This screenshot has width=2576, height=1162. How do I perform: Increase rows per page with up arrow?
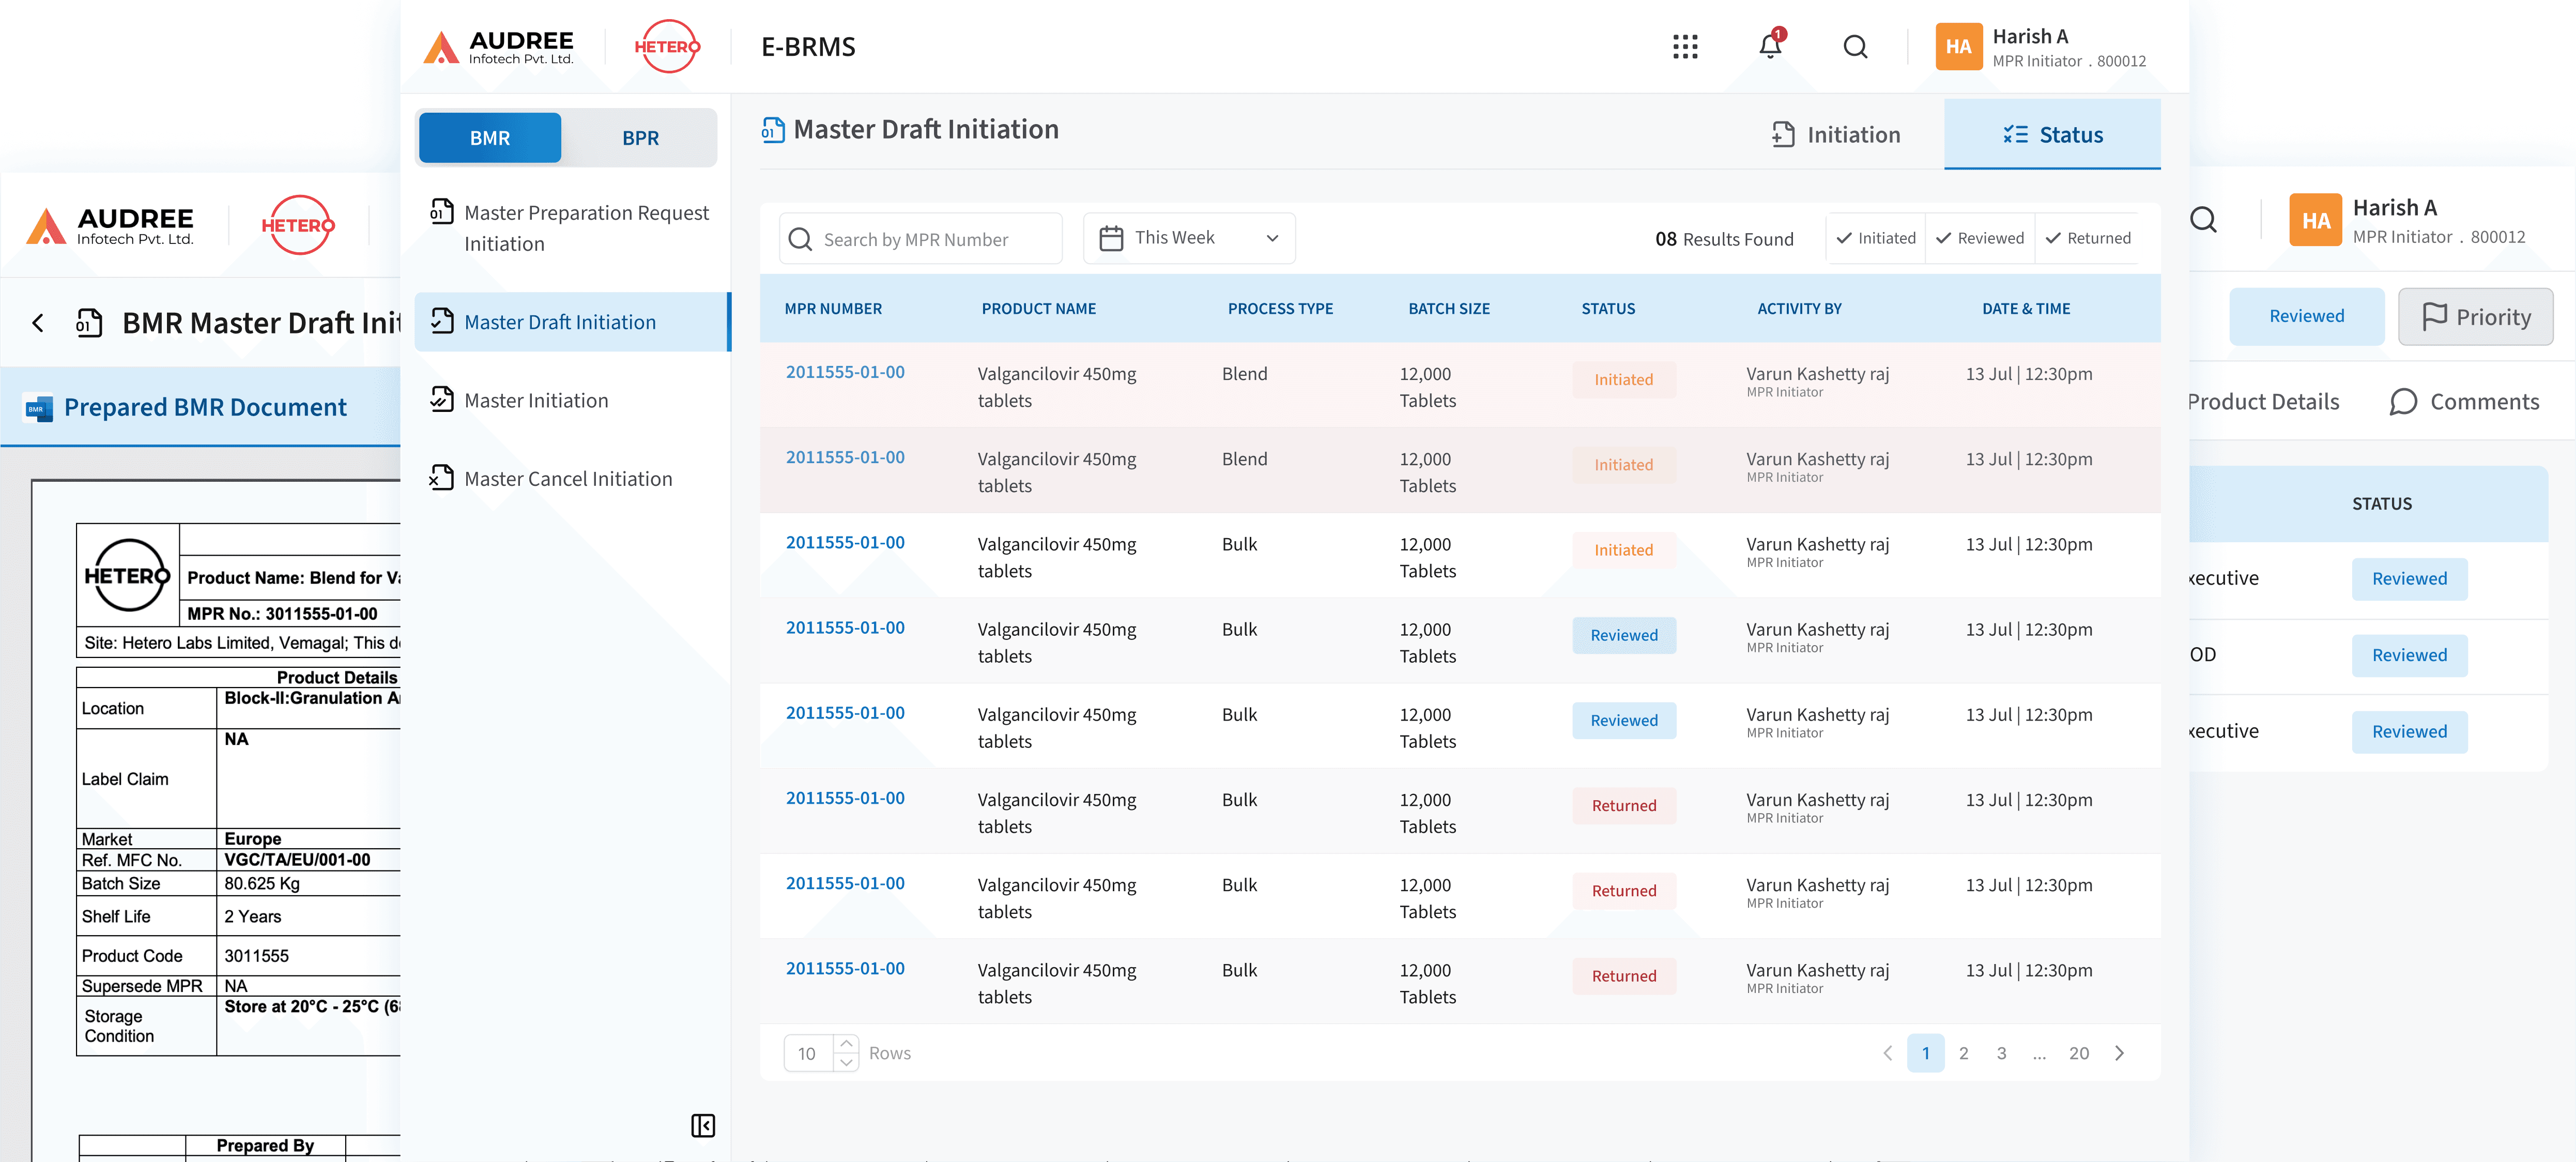point(846,1043)
